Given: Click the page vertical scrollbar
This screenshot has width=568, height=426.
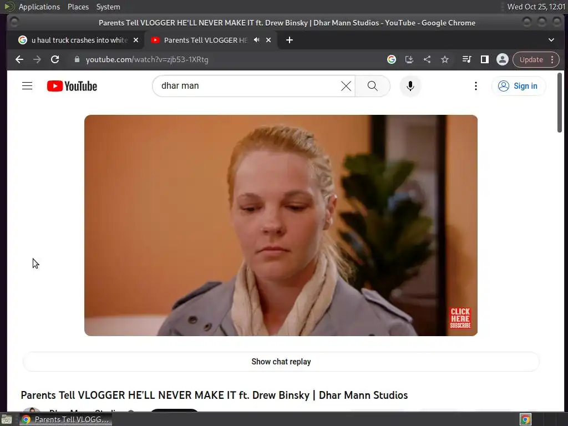Looking at the screenshot, I should (559, 103).
